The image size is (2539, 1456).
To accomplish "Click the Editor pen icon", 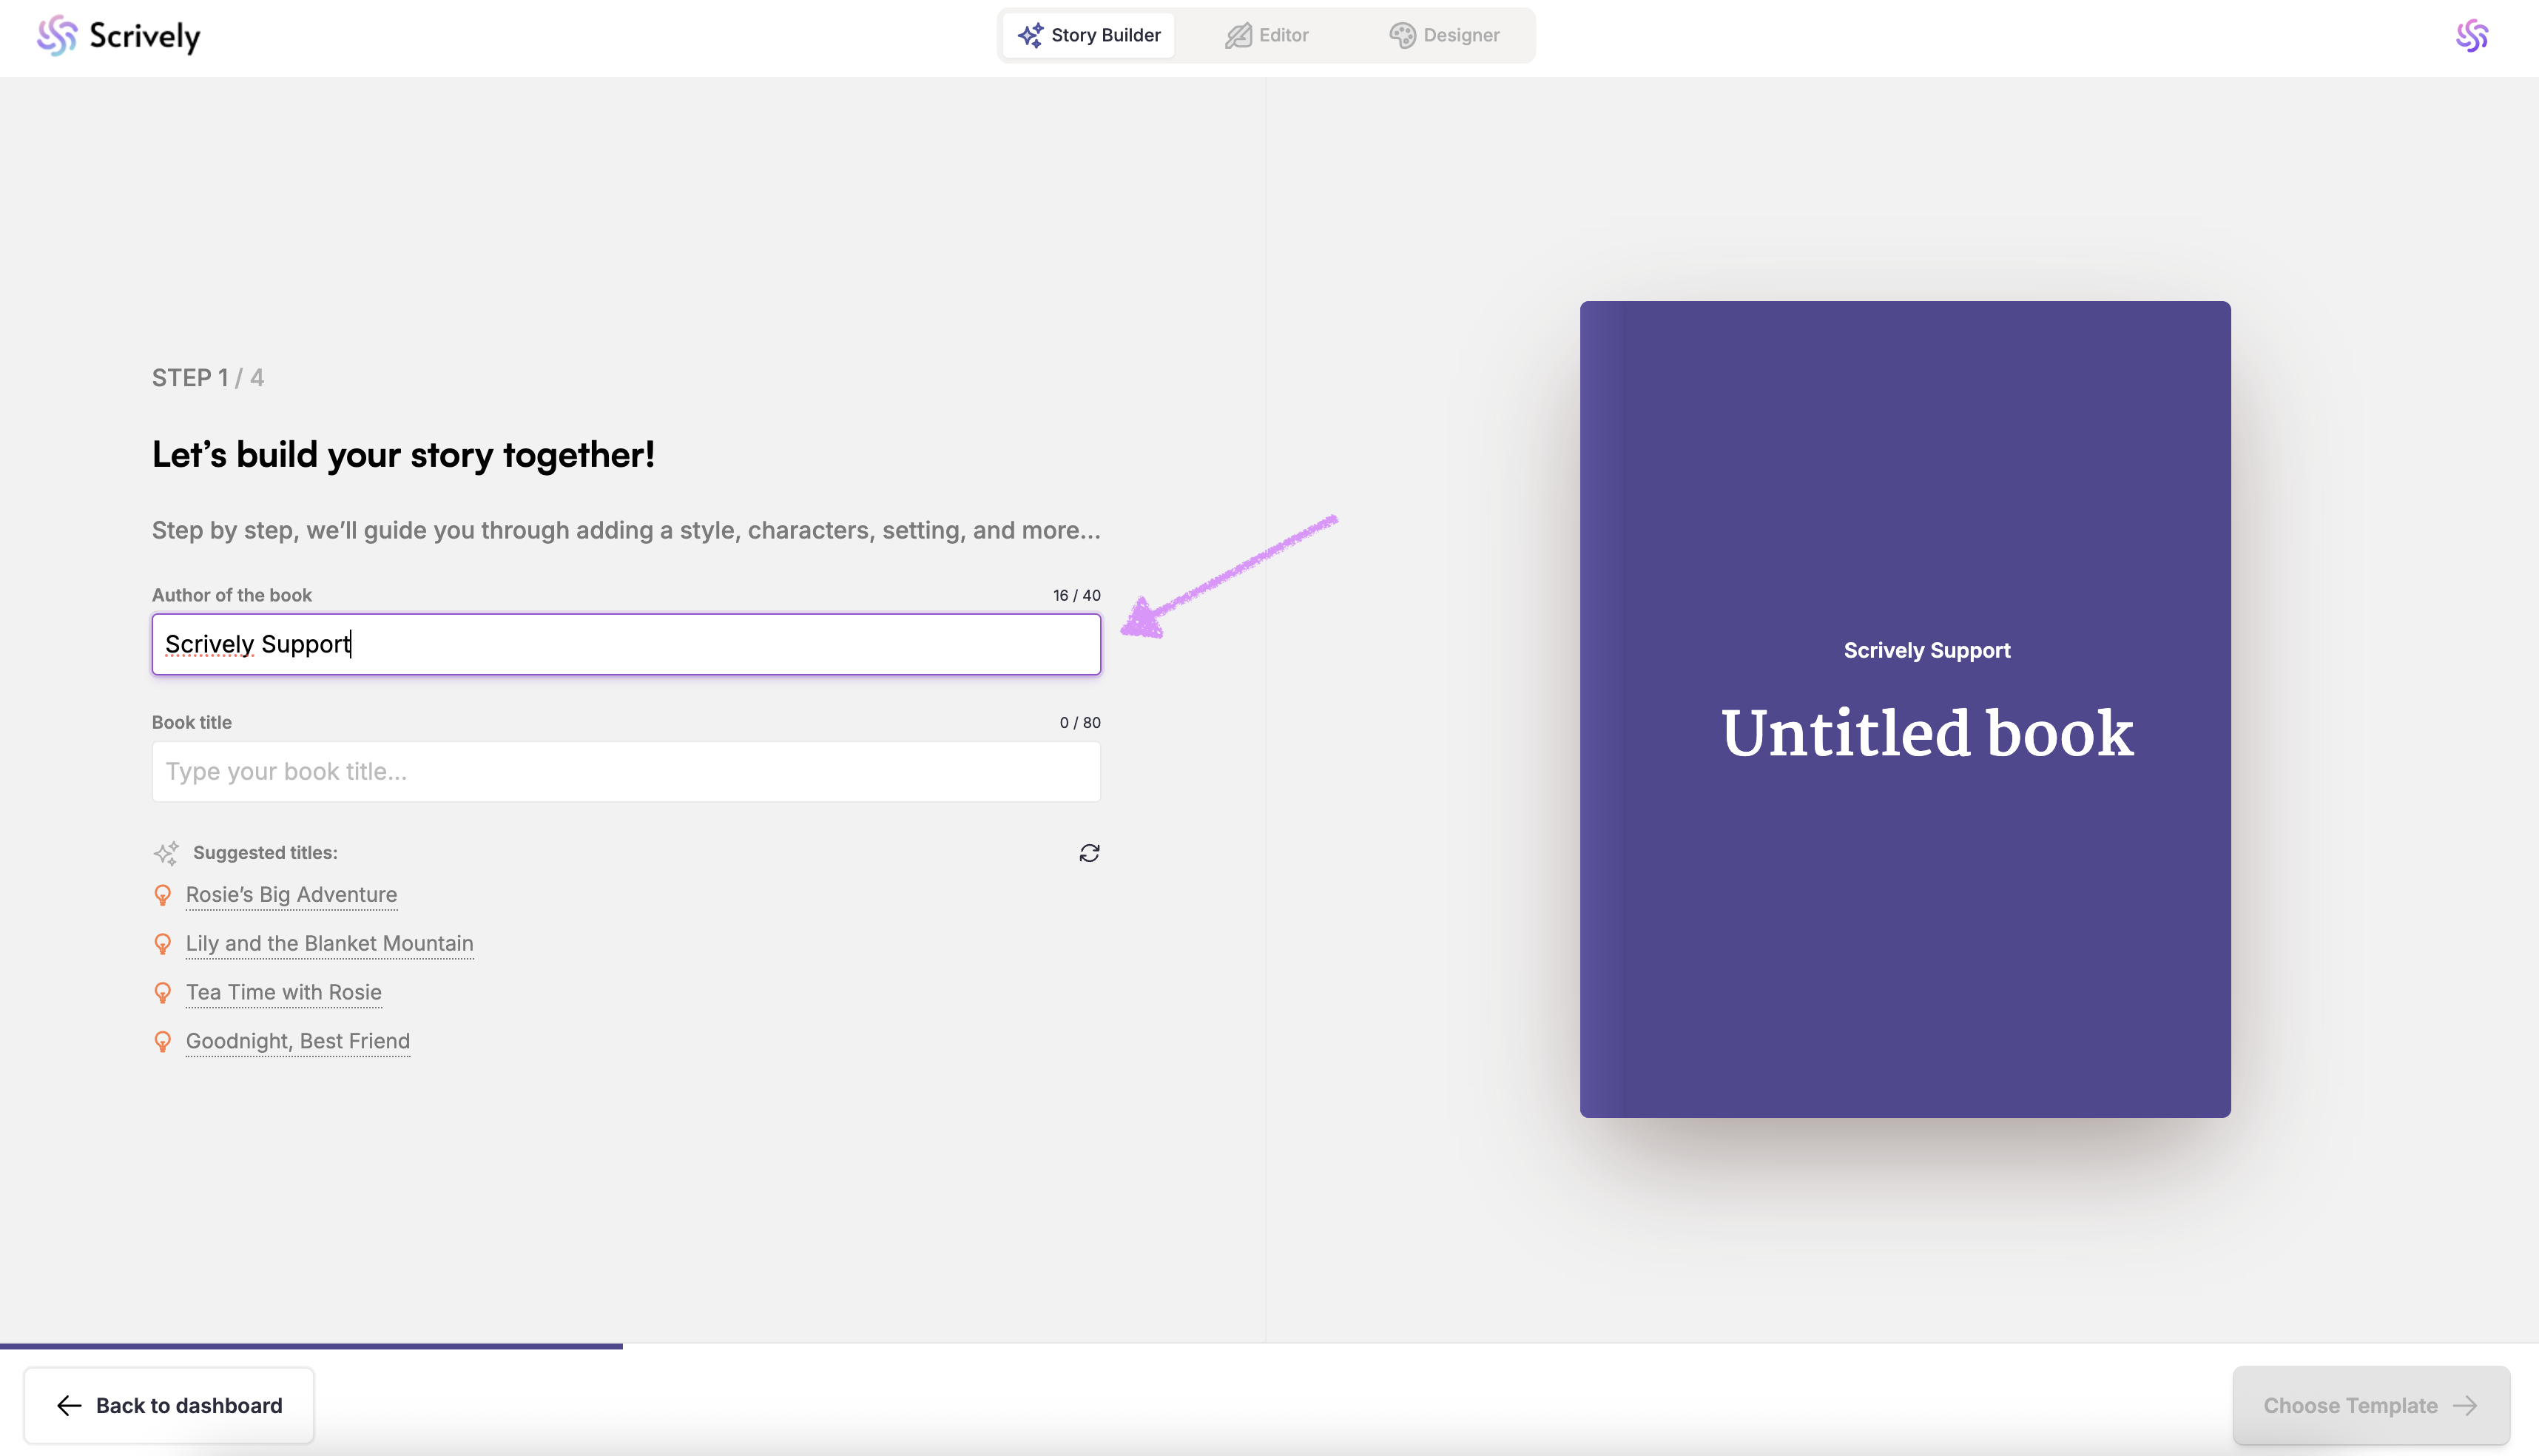I will pos(1238,36).
